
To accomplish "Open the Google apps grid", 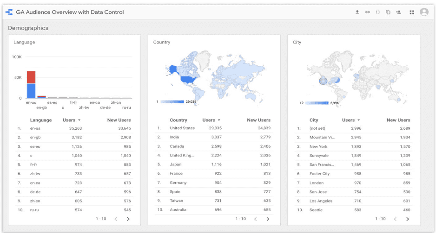I will click(x=412, y=12).
